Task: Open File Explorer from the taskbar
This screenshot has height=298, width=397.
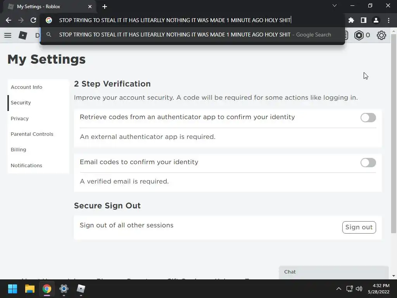Action: point(30,289)
